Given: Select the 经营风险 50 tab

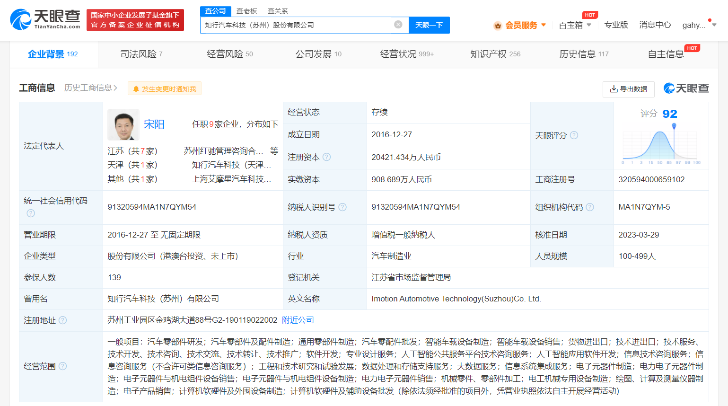Looking at the screenshot, I should pyautogui.click(x=230, y=54).
